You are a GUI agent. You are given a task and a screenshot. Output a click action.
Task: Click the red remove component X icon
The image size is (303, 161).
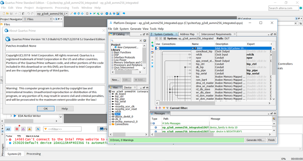point(152,49)
